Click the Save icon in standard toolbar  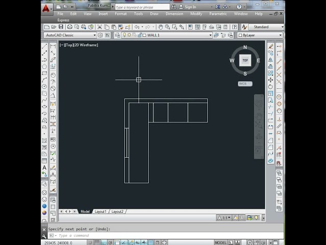(x=61, y=27)
